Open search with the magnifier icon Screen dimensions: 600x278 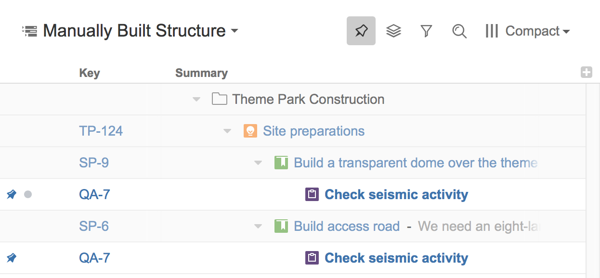[x=459, y=31]
